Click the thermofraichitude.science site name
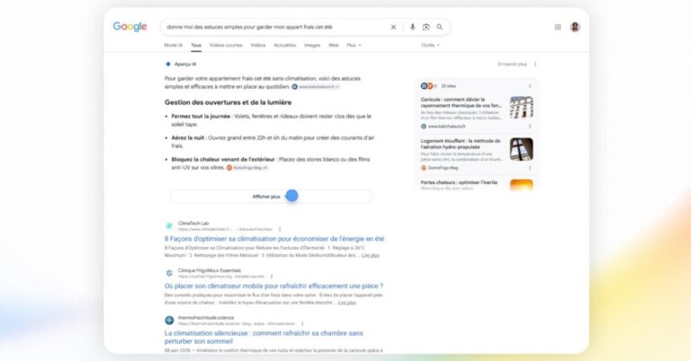 [206, 318]
